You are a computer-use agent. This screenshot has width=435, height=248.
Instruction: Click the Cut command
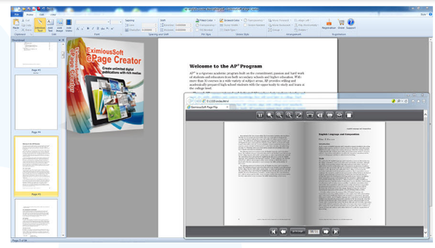[26, 20]
